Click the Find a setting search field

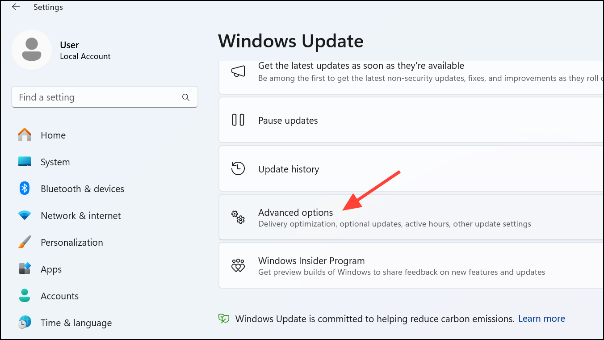tap(105, 97)
